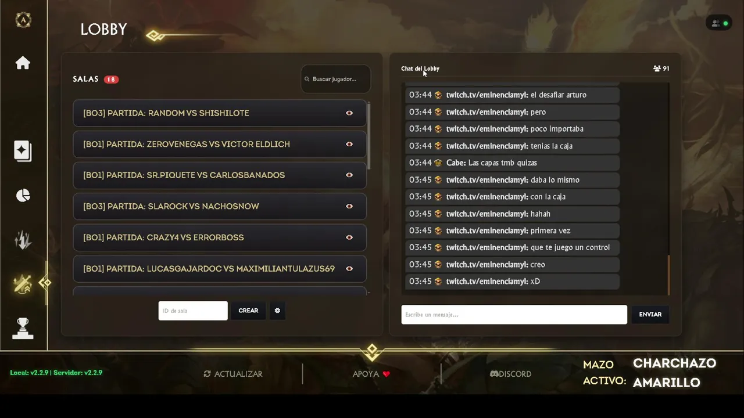
Task: Click the CREAR room button
Action: 248,311
